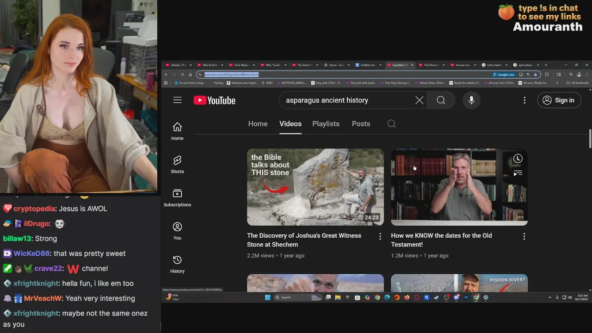Open Photoshop from the taskbar

pos(466,297)
